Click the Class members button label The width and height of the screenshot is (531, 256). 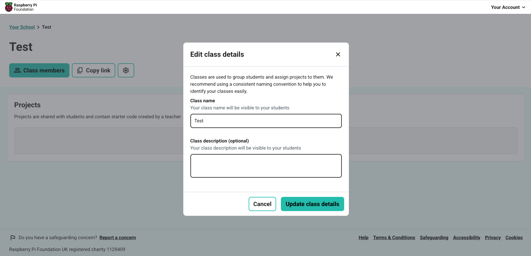click(x=44, y=70)
